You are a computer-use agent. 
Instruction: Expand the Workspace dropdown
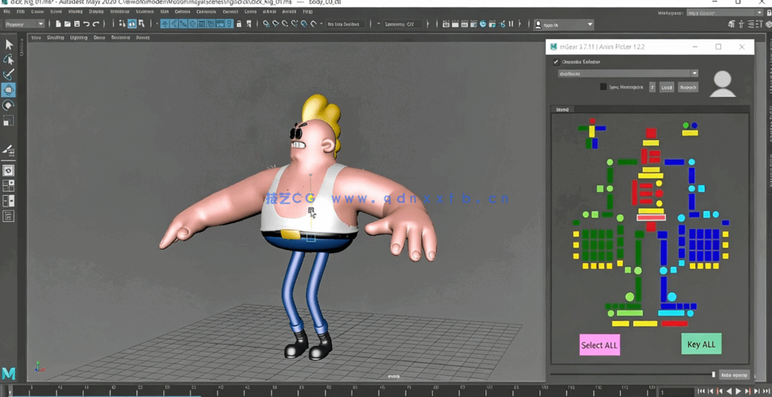click(725, 13)
